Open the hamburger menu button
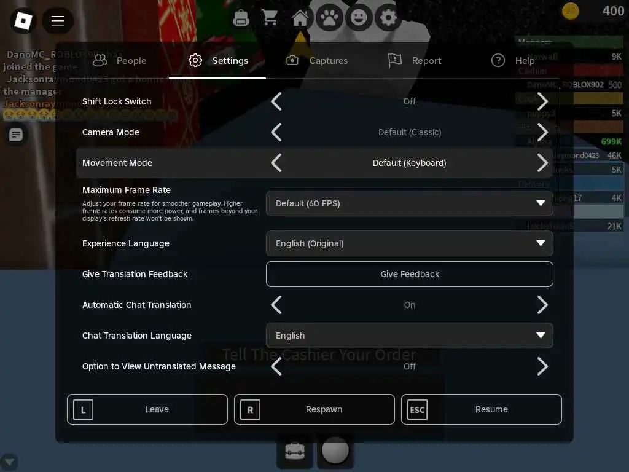The height and width of the screenshot is (472, 629). [57, 20]
